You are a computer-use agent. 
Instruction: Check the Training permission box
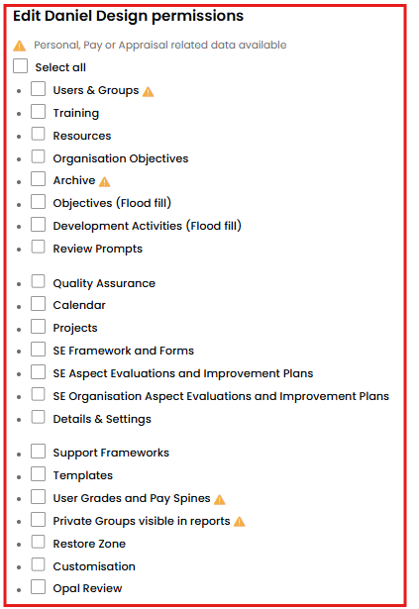[x=38, y=112]
